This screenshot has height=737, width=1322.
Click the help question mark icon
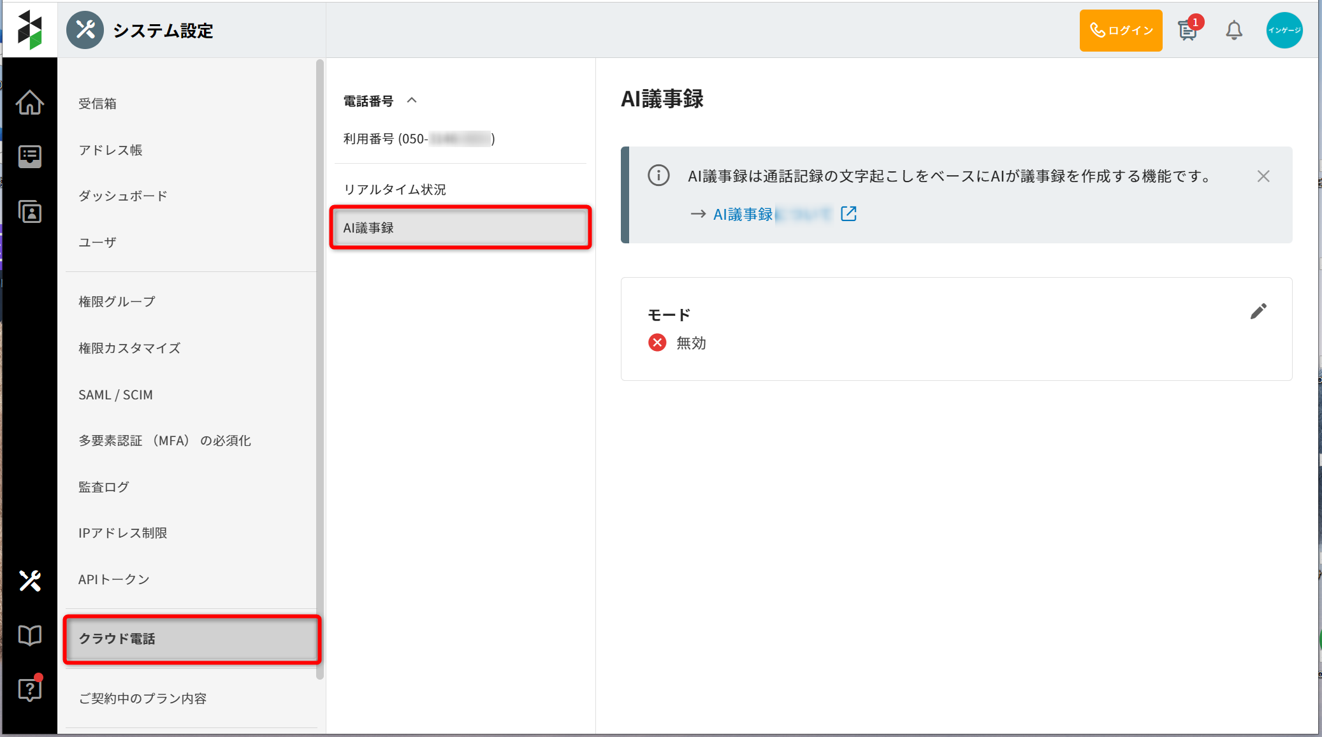(x=30, y=689)
